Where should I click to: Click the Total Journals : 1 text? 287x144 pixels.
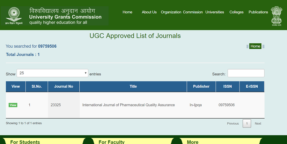tap(23, 55)
